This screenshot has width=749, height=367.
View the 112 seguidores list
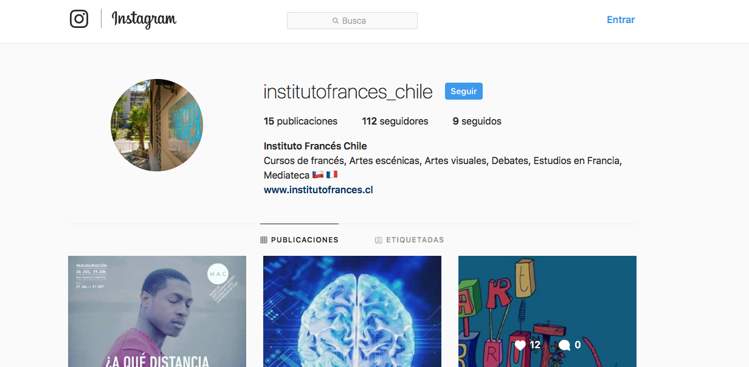pyautogui.click(x=395, y=121)
